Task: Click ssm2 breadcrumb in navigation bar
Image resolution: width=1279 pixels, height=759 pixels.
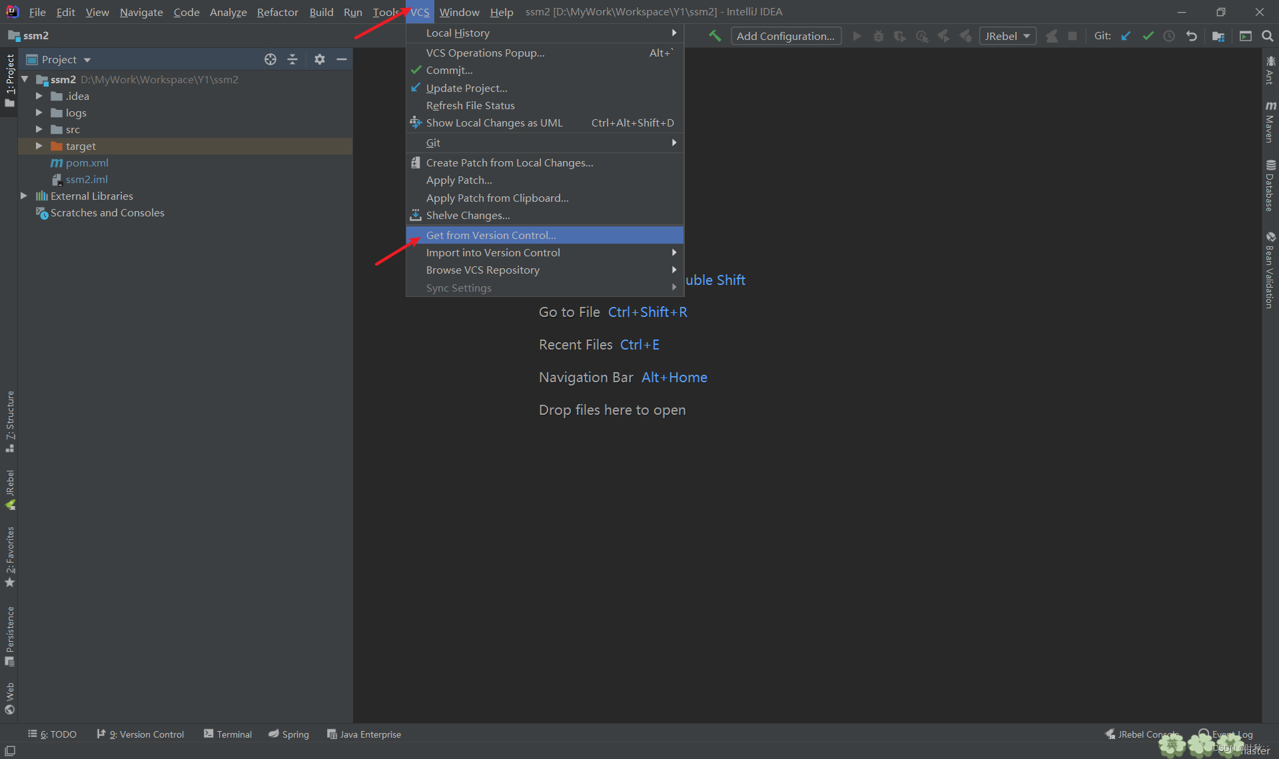Action: pos(29,36)
